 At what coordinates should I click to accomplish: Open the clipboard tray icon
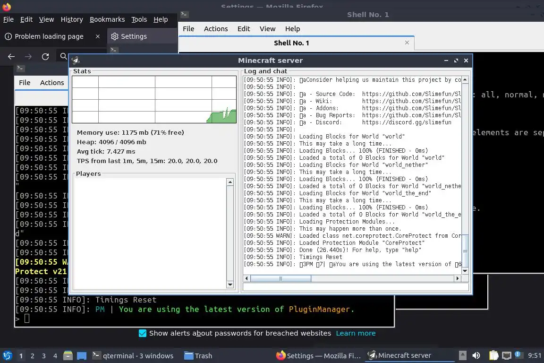pyautogui.click(x=493, y=355)
